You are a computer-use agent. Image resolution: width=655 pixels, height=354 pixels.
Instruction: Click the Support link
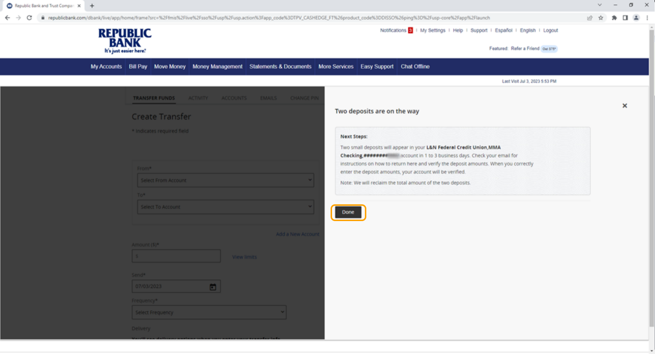pos(479,30)
